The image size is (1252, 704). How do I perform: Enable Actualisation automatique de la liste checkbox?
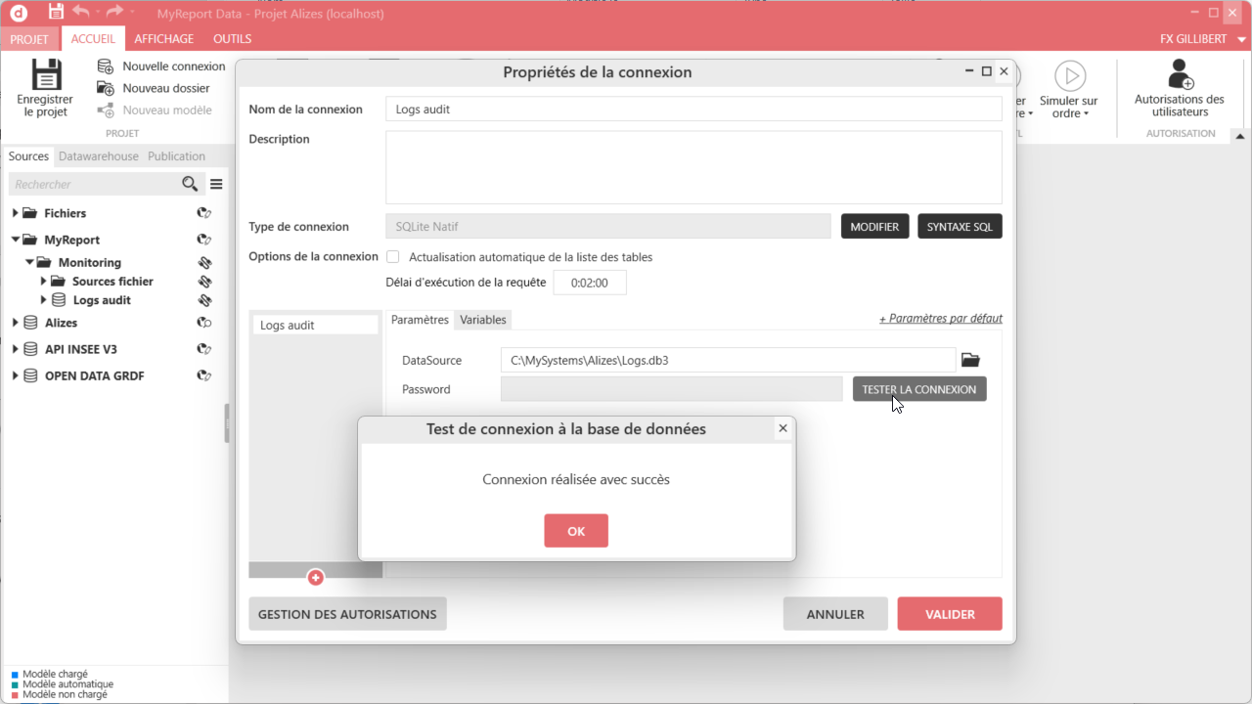pos(393,257)
